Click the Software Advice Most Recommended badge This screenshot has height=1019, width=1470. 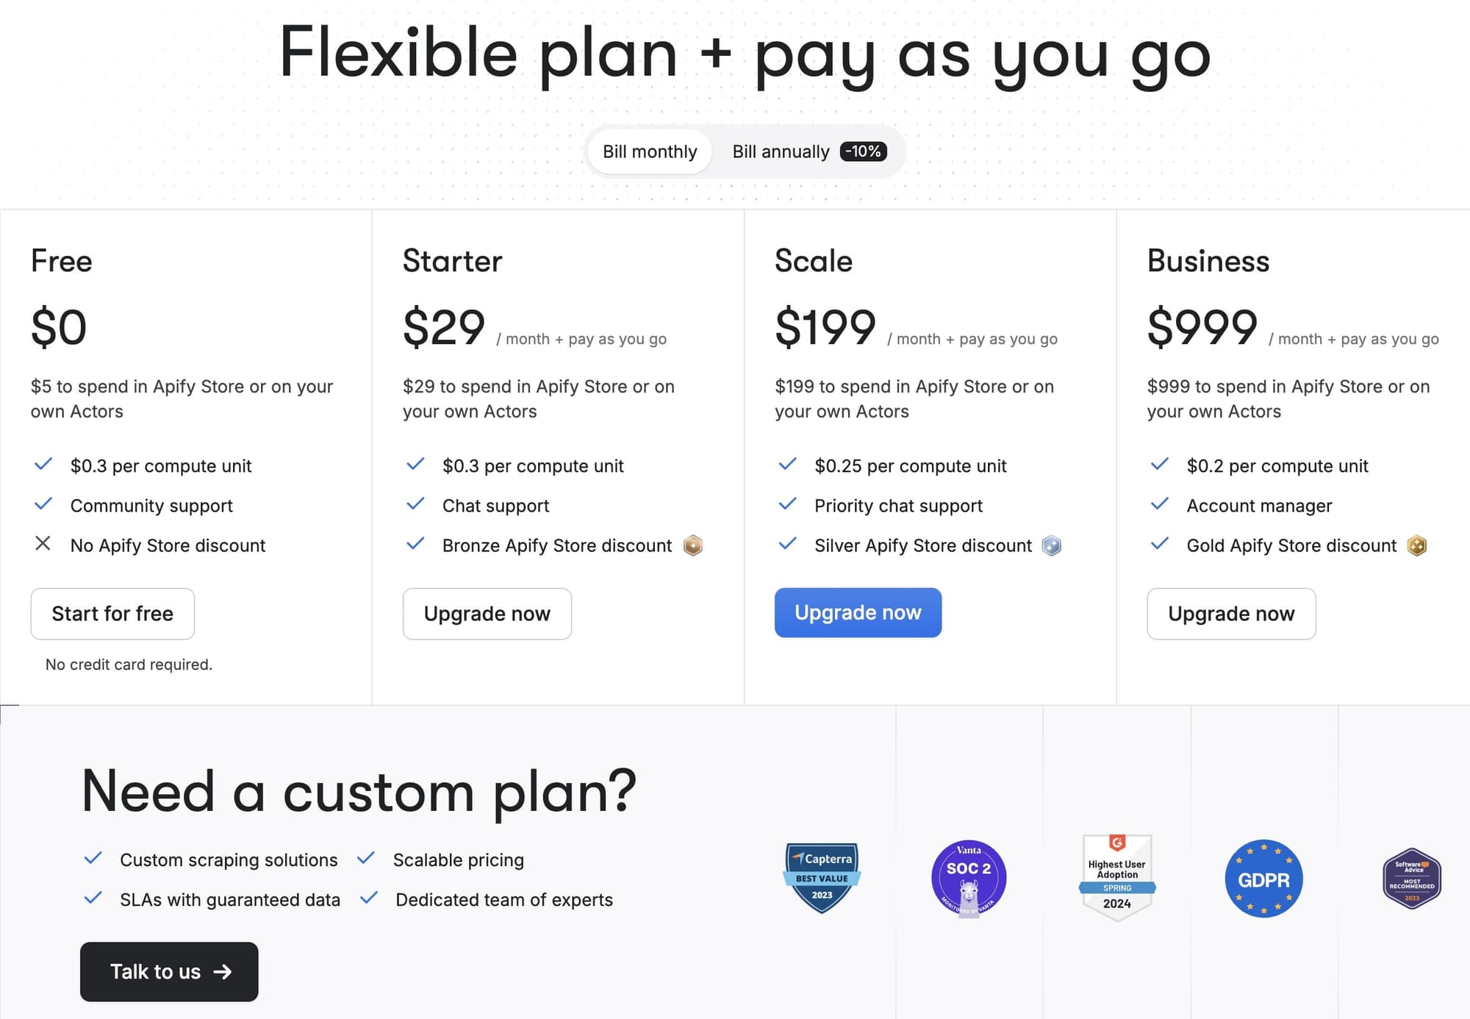(1411, 878)
